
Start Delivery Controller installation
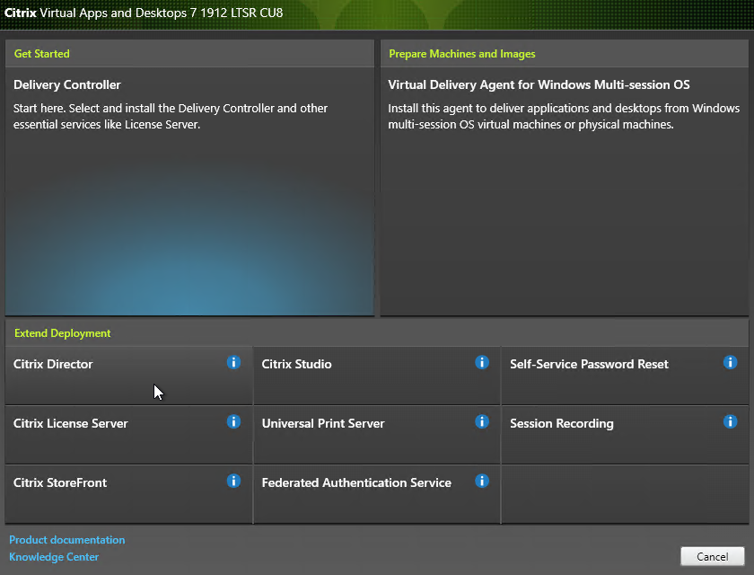click(189, 191)
